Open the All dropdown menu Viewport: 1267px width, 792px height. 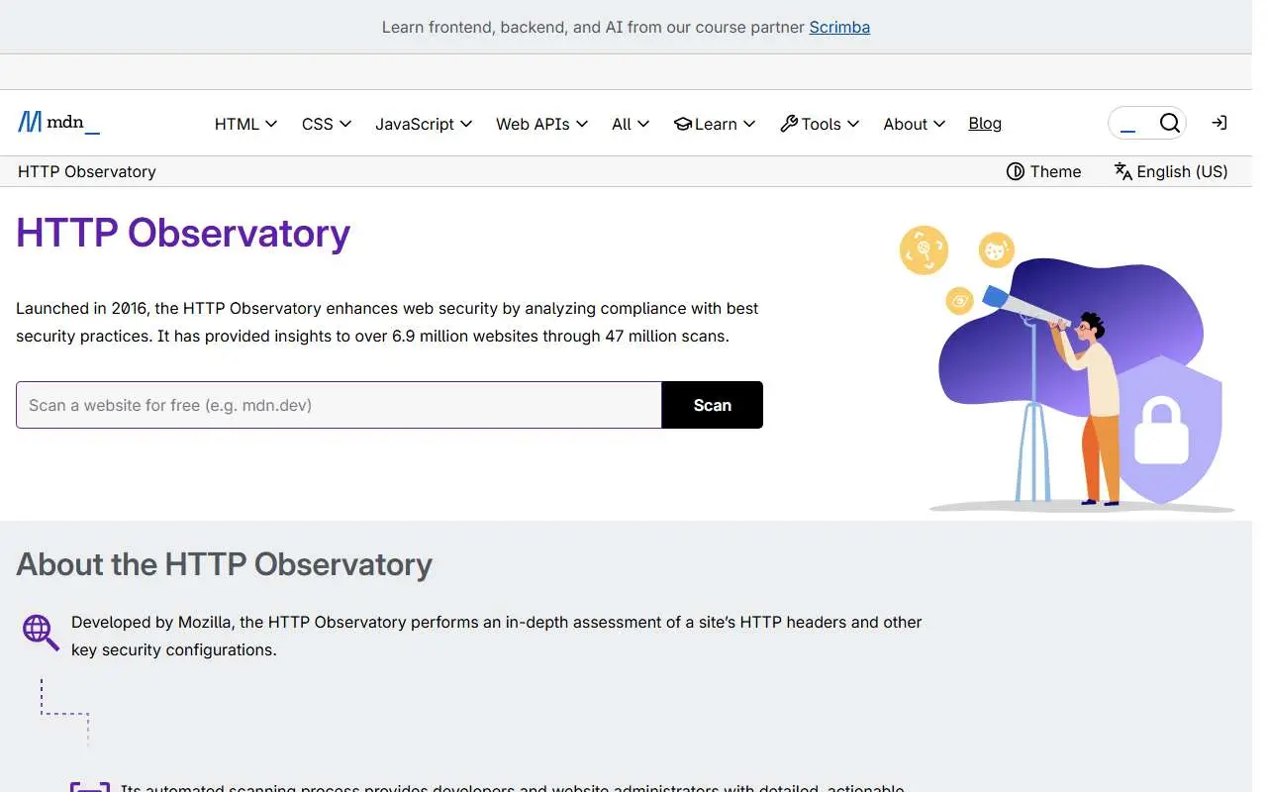pos(631,124)
